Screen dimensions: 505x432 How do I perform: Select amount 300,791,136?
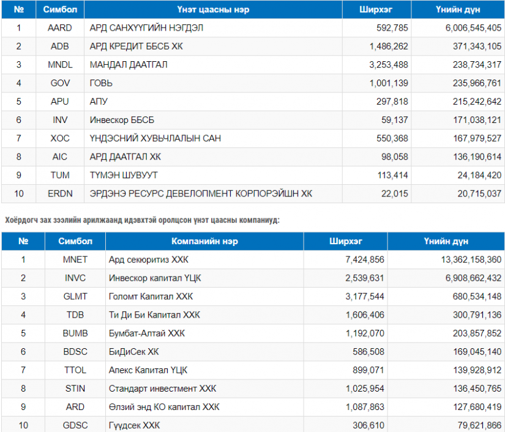[477, 315]
